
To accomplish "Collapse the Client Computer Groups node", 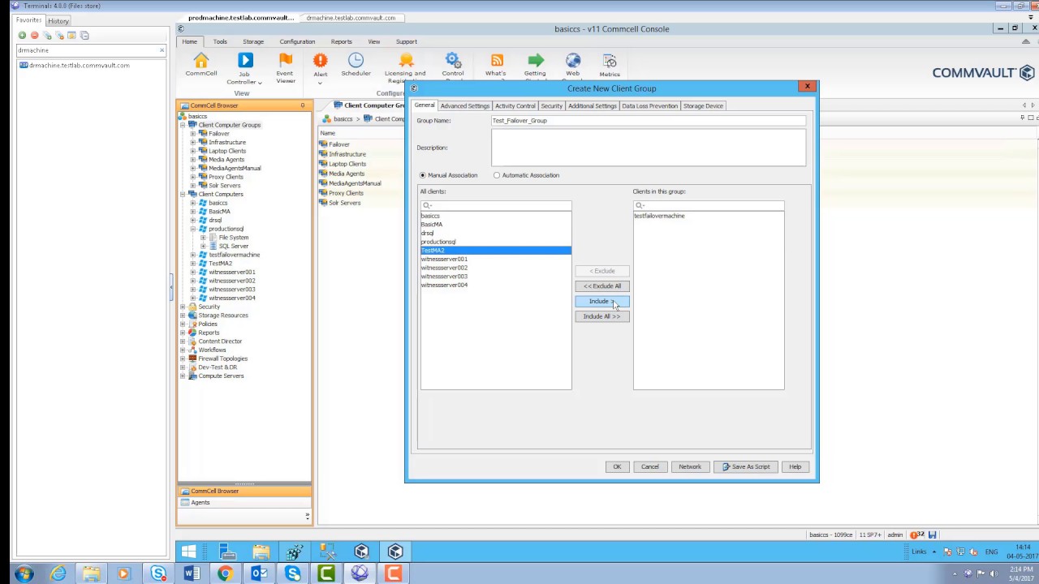I will coord(183,125).
